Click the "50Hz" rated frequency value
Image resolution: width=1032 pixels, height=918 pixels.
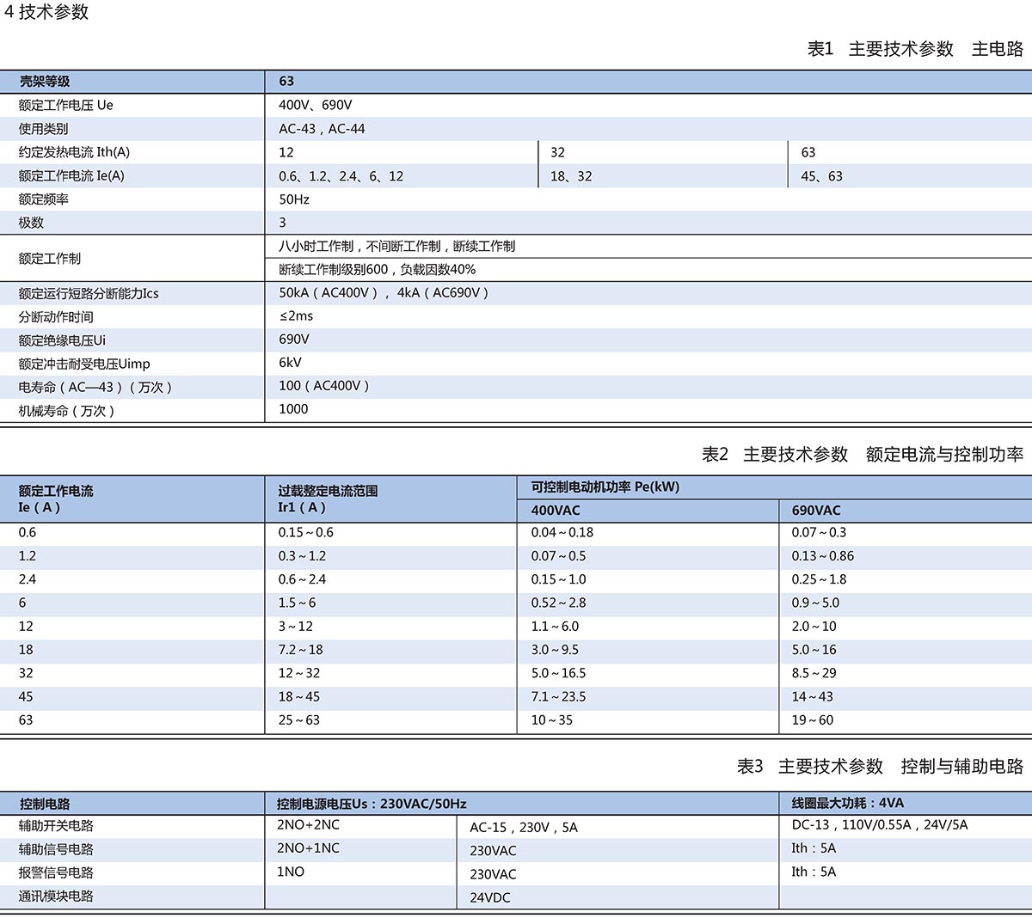click(x=294, y=199)
